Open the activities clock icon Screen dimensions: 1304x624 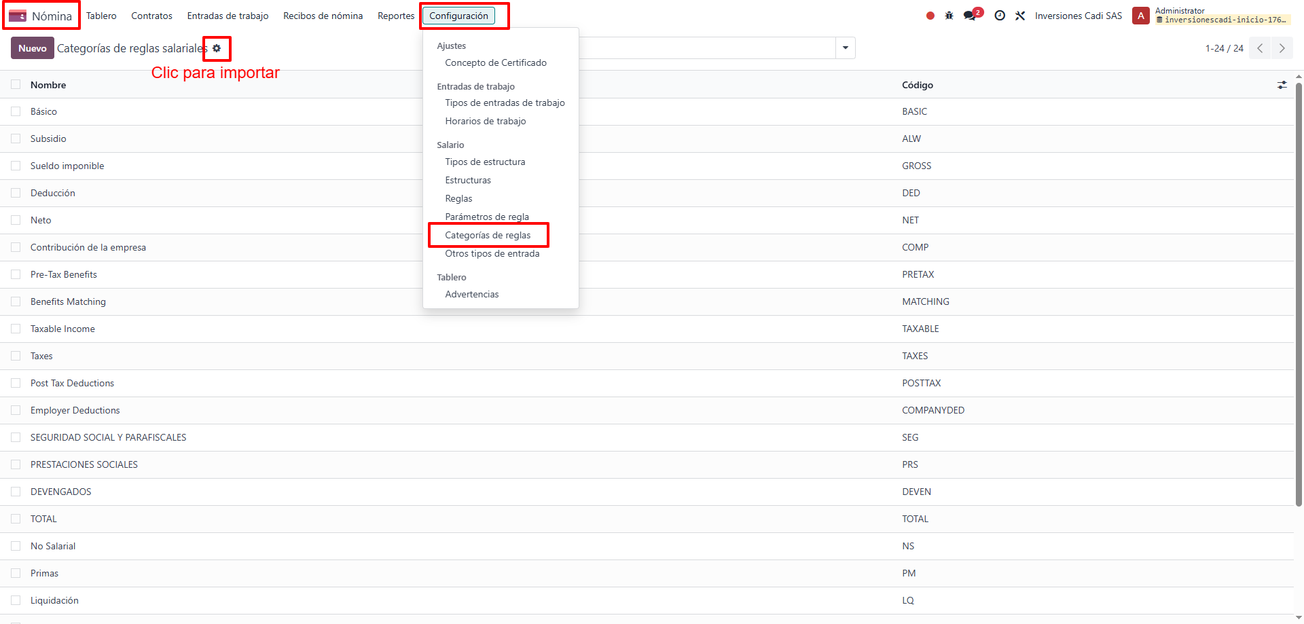click(1000, 16)
